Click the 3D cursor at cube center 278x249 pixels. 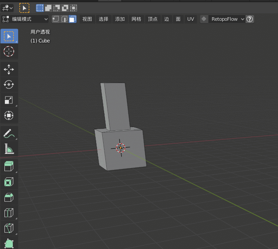tap(120, 148)
